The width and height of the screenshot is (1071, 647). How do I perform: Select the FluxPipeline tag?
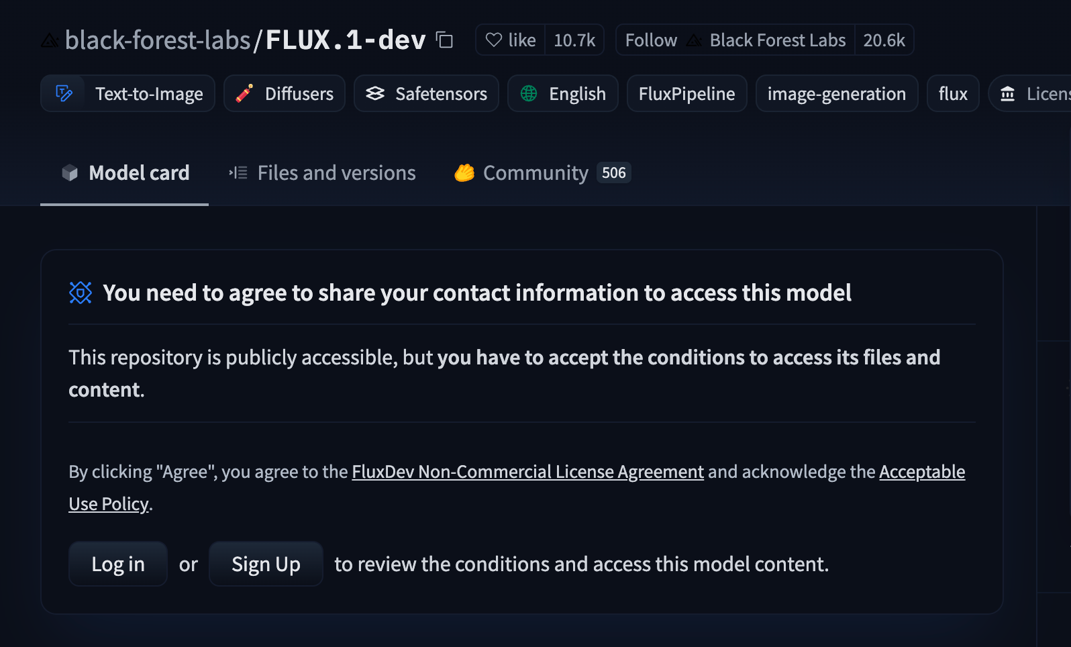coord(686,93)
